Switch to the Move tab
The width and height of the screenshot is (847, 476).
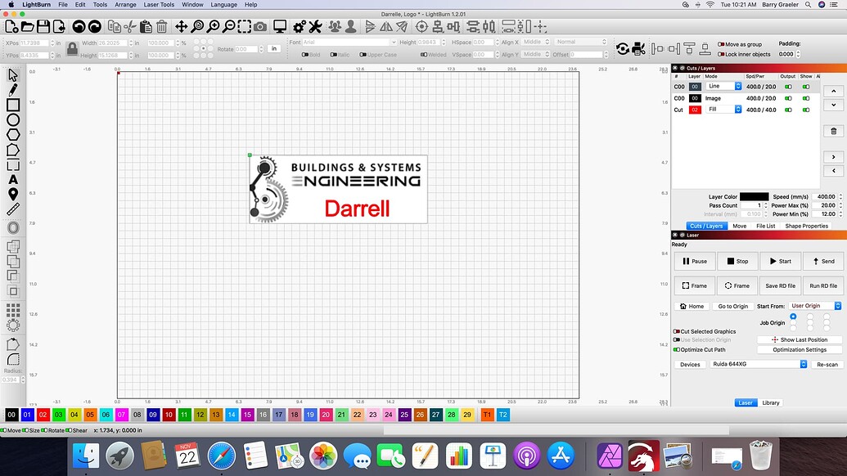(740, 226)
